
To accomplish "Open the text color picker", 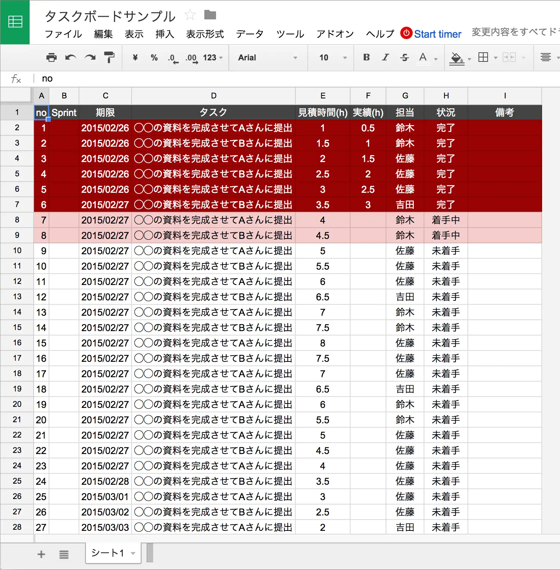I will pos(423,57).
